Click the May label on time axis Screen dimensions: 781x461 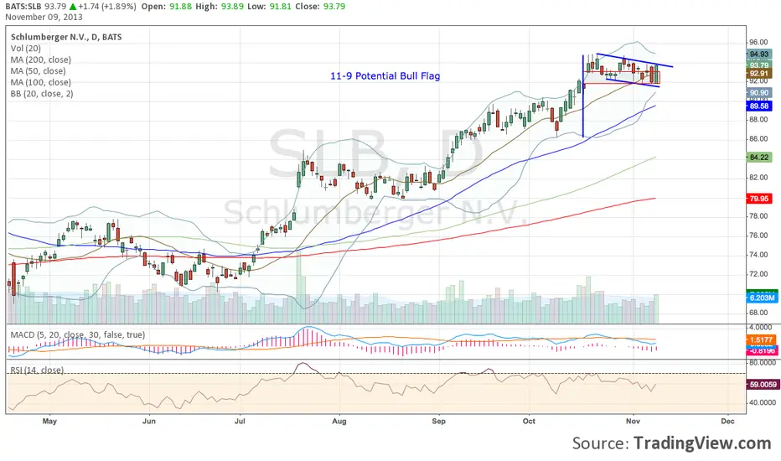49,421
